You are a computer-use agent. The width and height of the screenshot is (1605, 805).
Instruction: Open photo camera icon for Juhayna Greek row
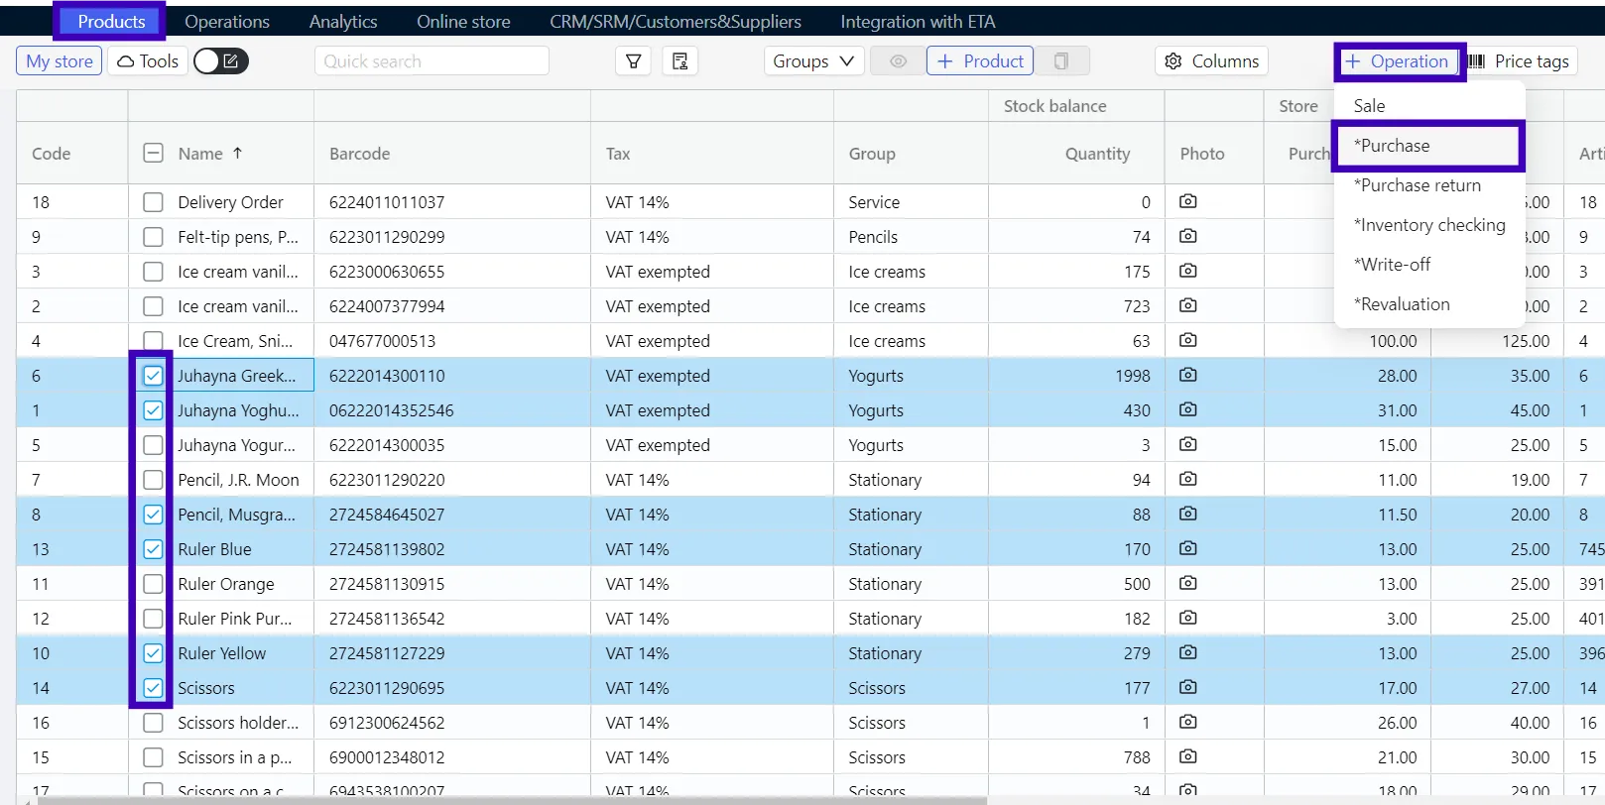point(1187,375)
